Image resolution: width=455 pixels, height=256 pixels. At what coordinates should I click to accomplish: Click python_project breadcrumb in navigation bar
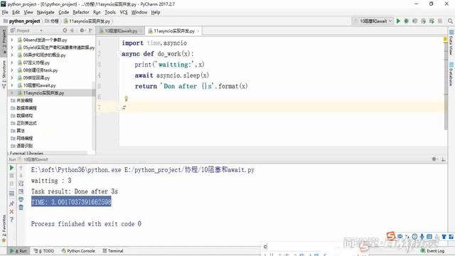[21, 21]
